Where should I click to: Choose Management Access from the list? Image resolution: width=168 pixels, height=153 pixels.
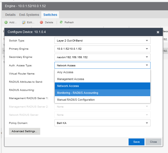click(70, 79)
